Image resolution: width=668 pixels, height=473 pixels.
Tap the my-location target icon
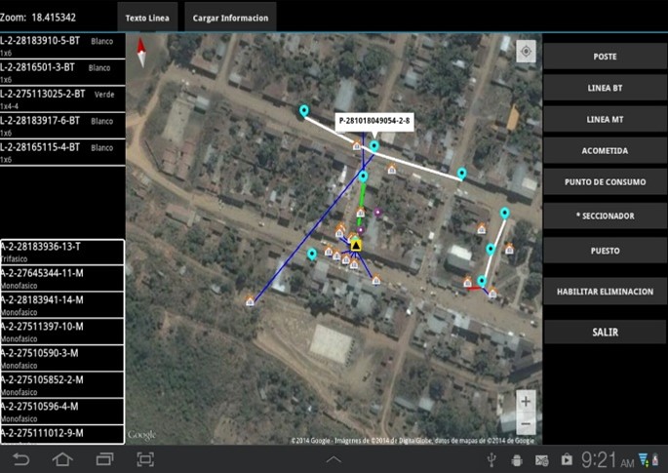527,52
